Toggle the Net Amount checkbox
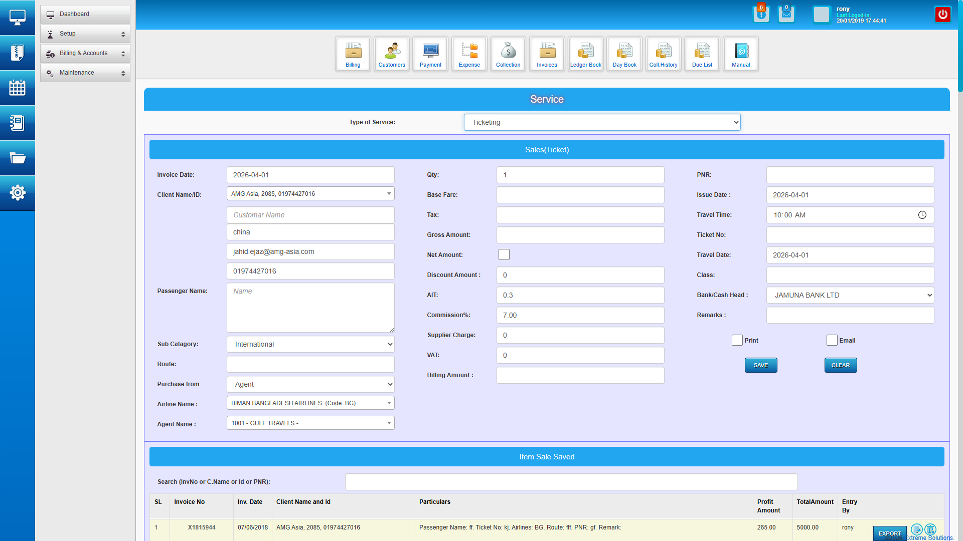The height and width of the screenshot is (541, 963). pyautogui.click(x=504, y=255)
